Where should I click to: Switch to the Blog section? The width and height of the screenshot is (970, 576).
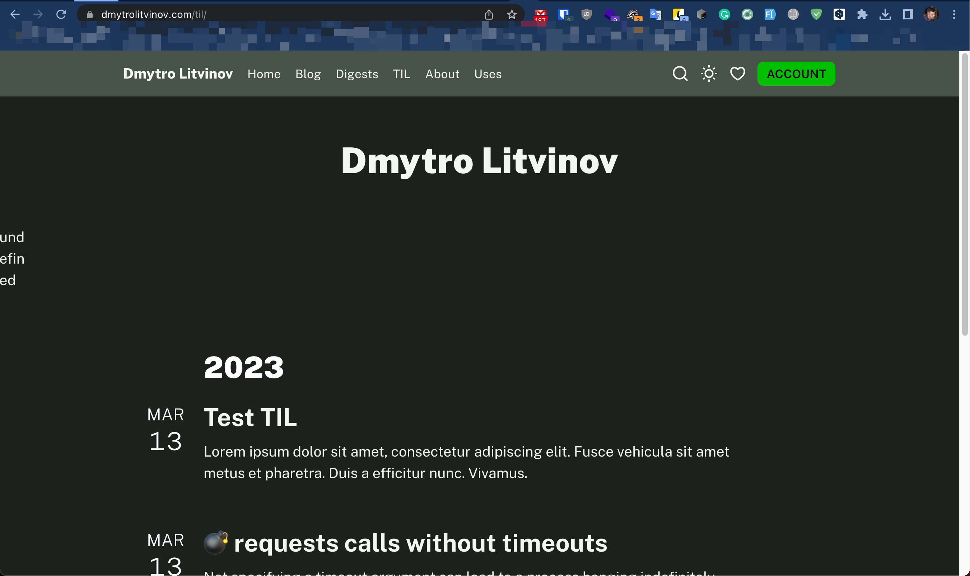tap(308, 74)
